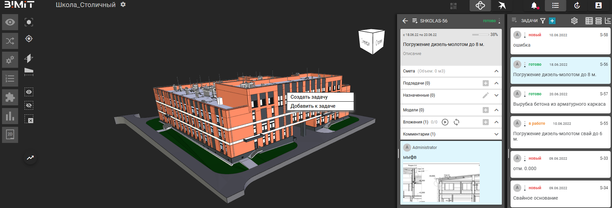Image resolution: width=612 pixels, height=208 pixels.
Task: Choose Добавить к задаче from context menu
Action: [x=320, y=106]
